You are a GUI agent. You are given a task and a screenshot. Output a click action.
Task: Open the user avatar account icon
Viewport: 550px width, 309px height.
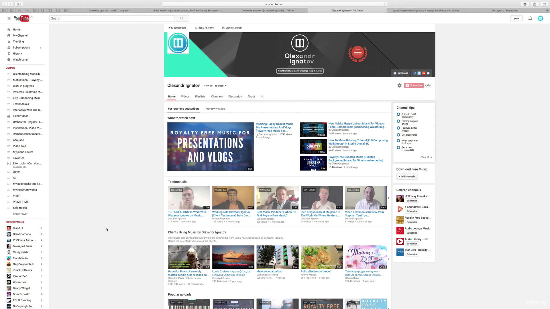[540, 18]
